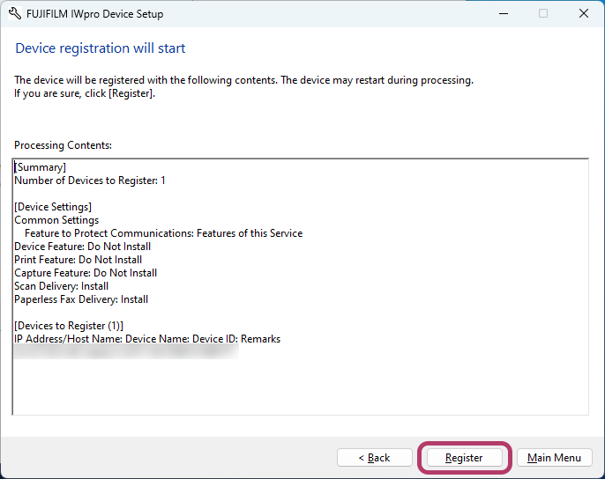Click the disabled maximize button

pos(543,13)
